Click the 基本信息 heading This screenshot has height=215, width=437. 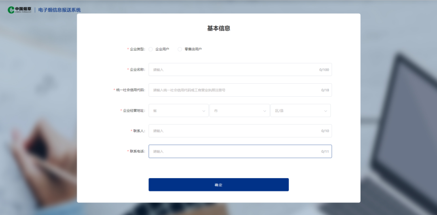tap(219, 28)
